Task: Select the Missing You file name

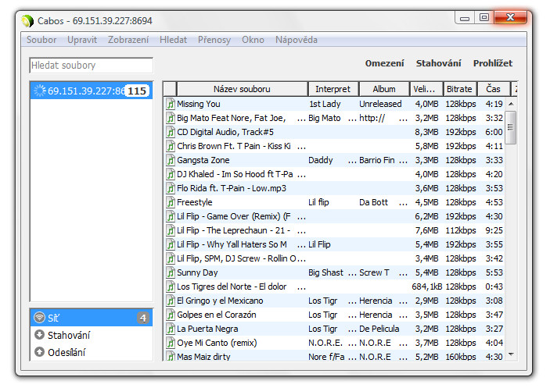Action: click(x=199, y=104)
